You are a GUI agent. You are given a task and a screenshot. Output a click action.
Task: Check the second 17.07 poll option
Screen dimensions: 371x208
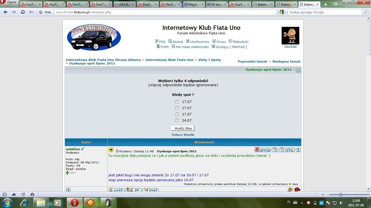click(x=177, y=108)
